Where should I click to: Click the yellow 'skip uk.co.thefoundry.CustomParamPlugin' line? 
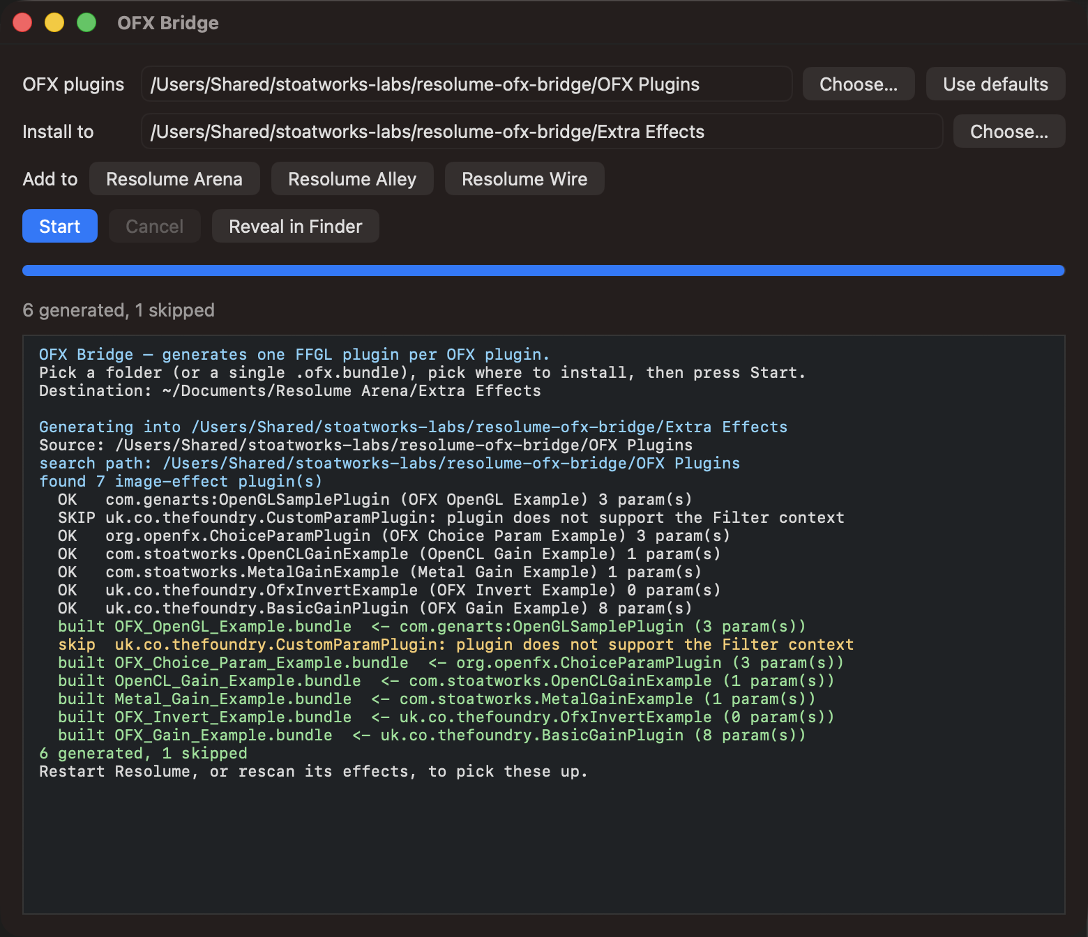click(x=455, y=644)
